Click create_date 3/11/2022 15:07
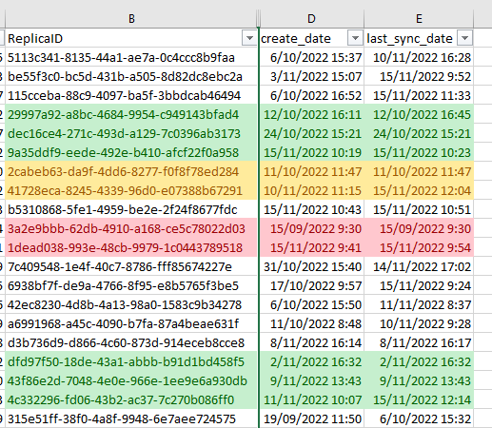Screen dimensions: 492x428 coord(311,76)
